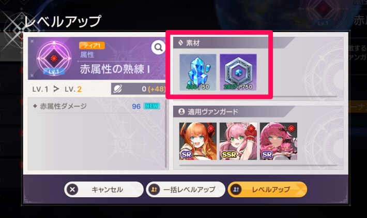
Task: Select the magenta-haired SR vanguard portrait
Action: click(x=279, y=141)
